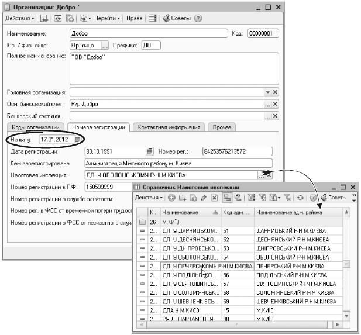Click the disable filter icon in catalog toolbar
361x335 pixels.
(x=287, y=198)
